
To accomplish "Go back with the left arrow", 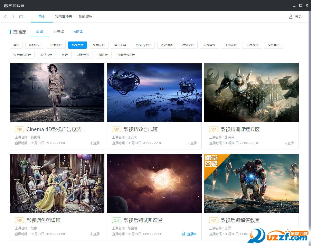I will pyautogui.click(x=6, y=17).
